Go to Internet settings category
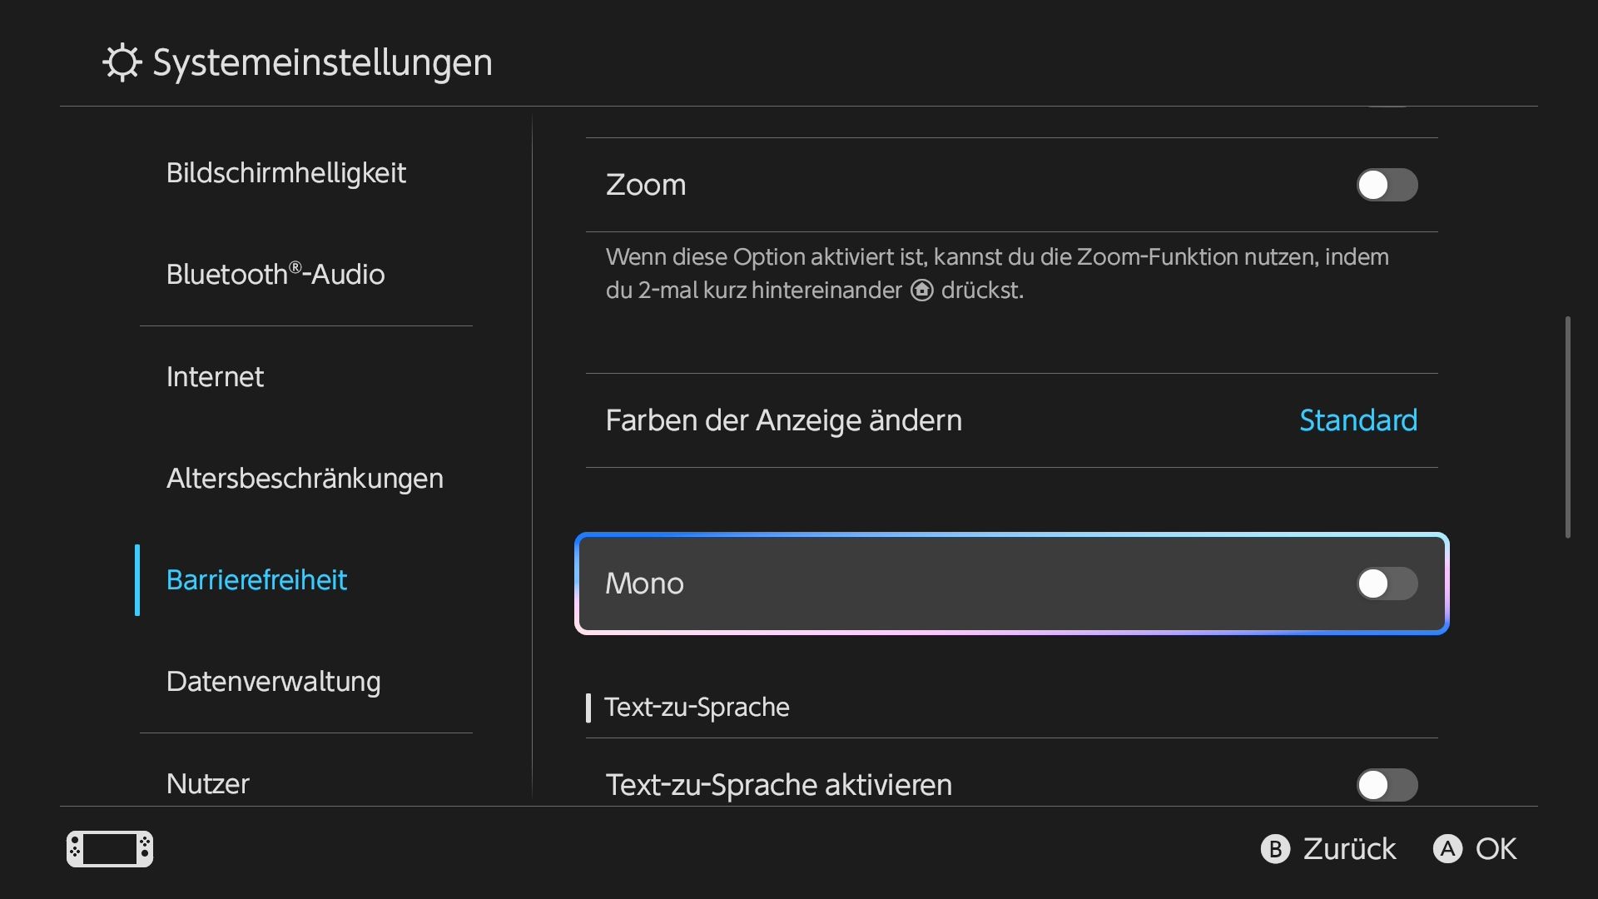 215,377
